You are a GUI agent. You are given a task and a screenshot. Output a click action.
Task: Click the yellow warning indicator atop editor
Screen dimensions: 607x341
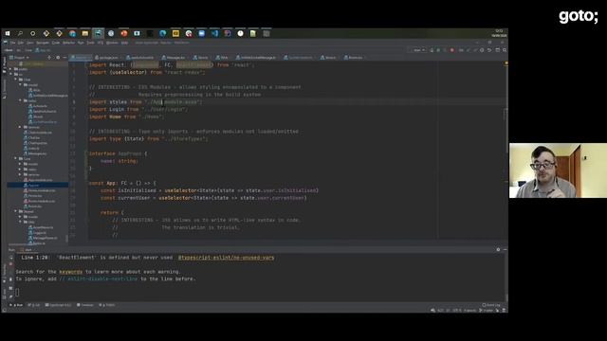506,63
